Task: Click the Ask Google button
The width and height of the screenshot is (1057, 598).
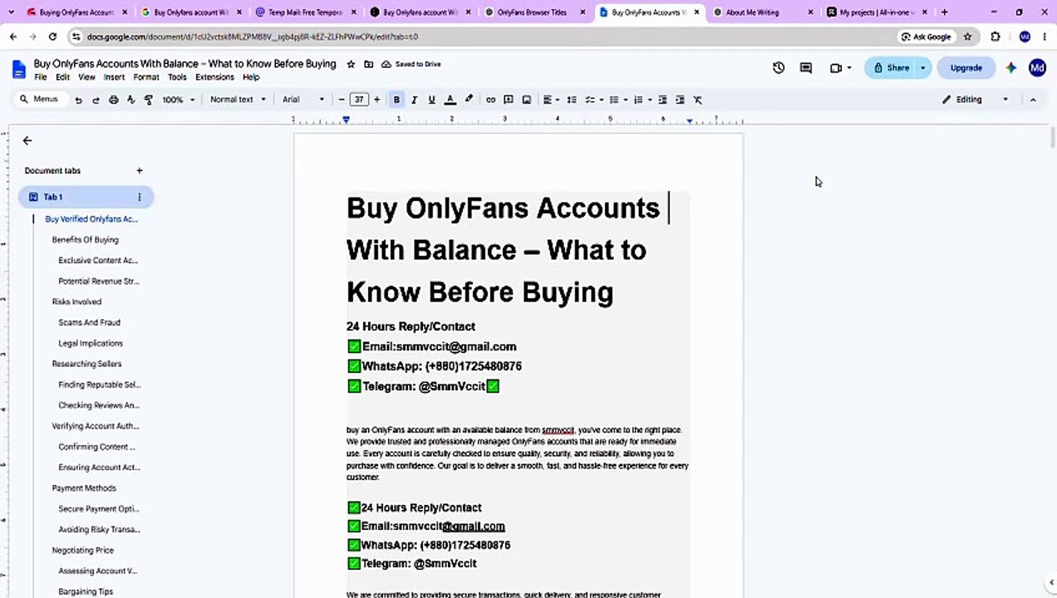Action: click(926, 37)
